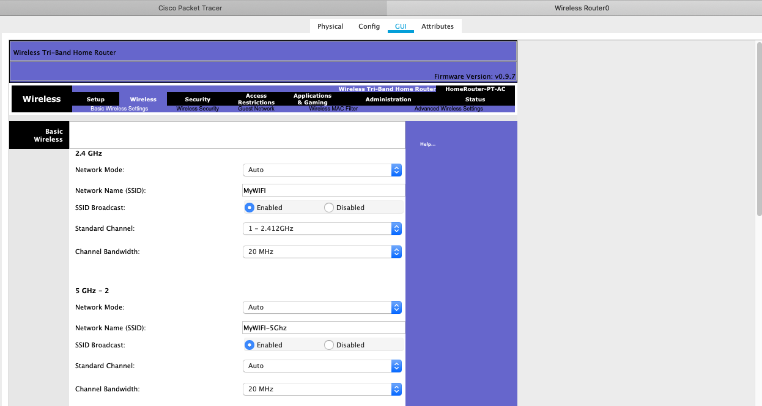This screenshot has width=762, height=406.
Task: Click the SSID field containing MyWIFI-5Ghz
Action: pos(324,328)
